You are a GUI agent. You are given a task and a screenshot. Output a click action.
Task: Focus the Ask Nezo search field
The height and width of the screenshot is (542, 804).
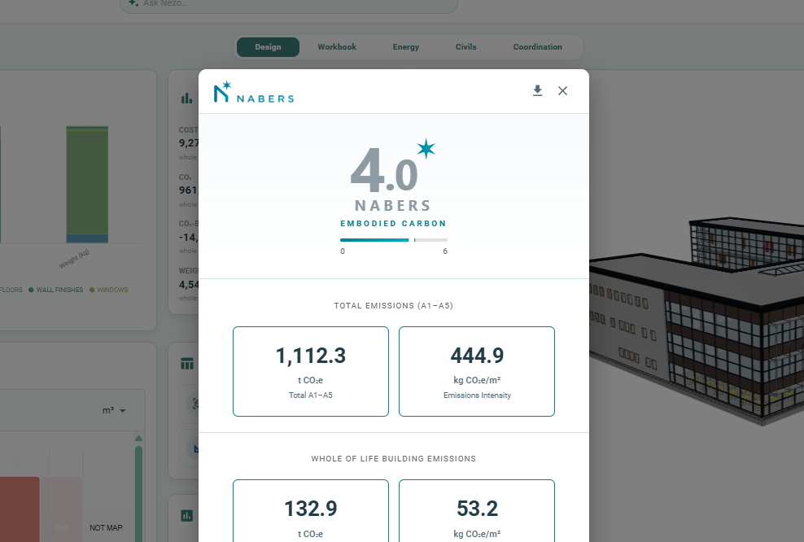pyautogui.click(x=289, y=4)
